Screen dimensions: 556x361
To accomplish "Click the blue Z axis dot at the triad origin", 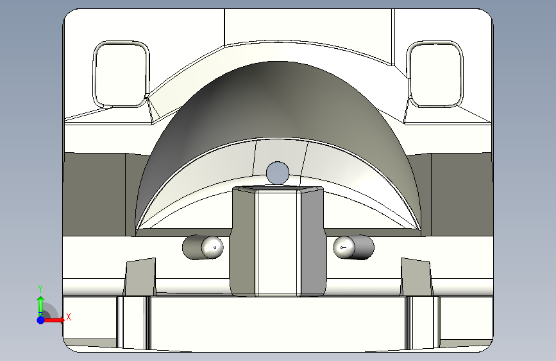I will (41, 320).
